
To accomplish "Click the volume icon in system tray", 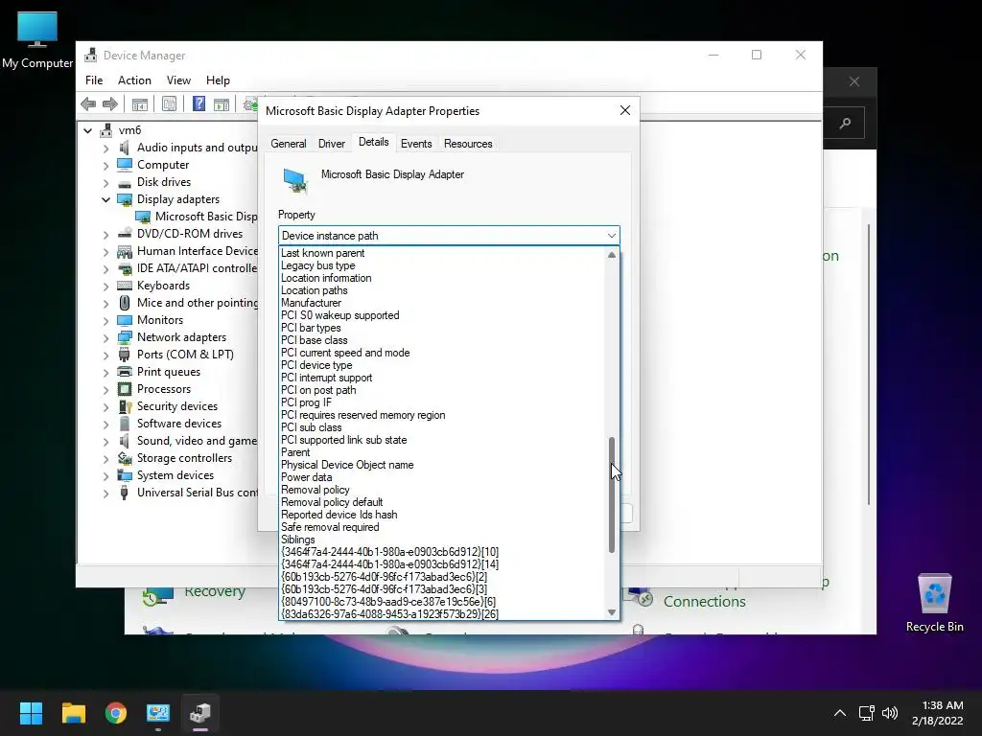I will (889, 713).
